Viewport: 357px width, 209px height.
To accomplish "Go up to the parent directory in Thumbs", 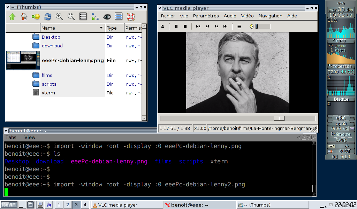I will (12, 17).
